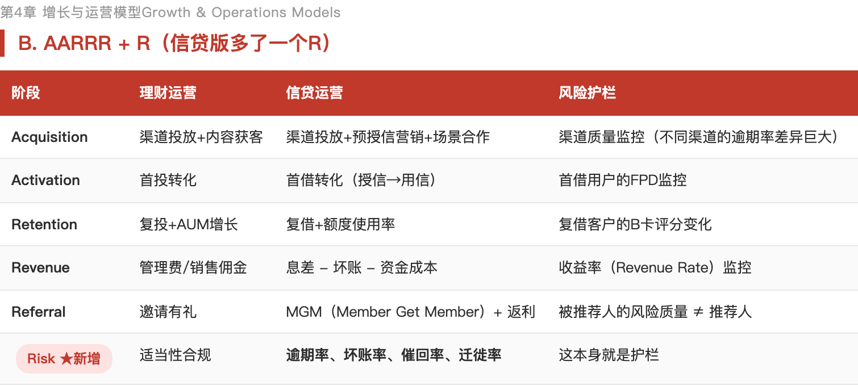Select the 信贷运营 column header
The width and height of the screenshot is (858, 386).
314,93
